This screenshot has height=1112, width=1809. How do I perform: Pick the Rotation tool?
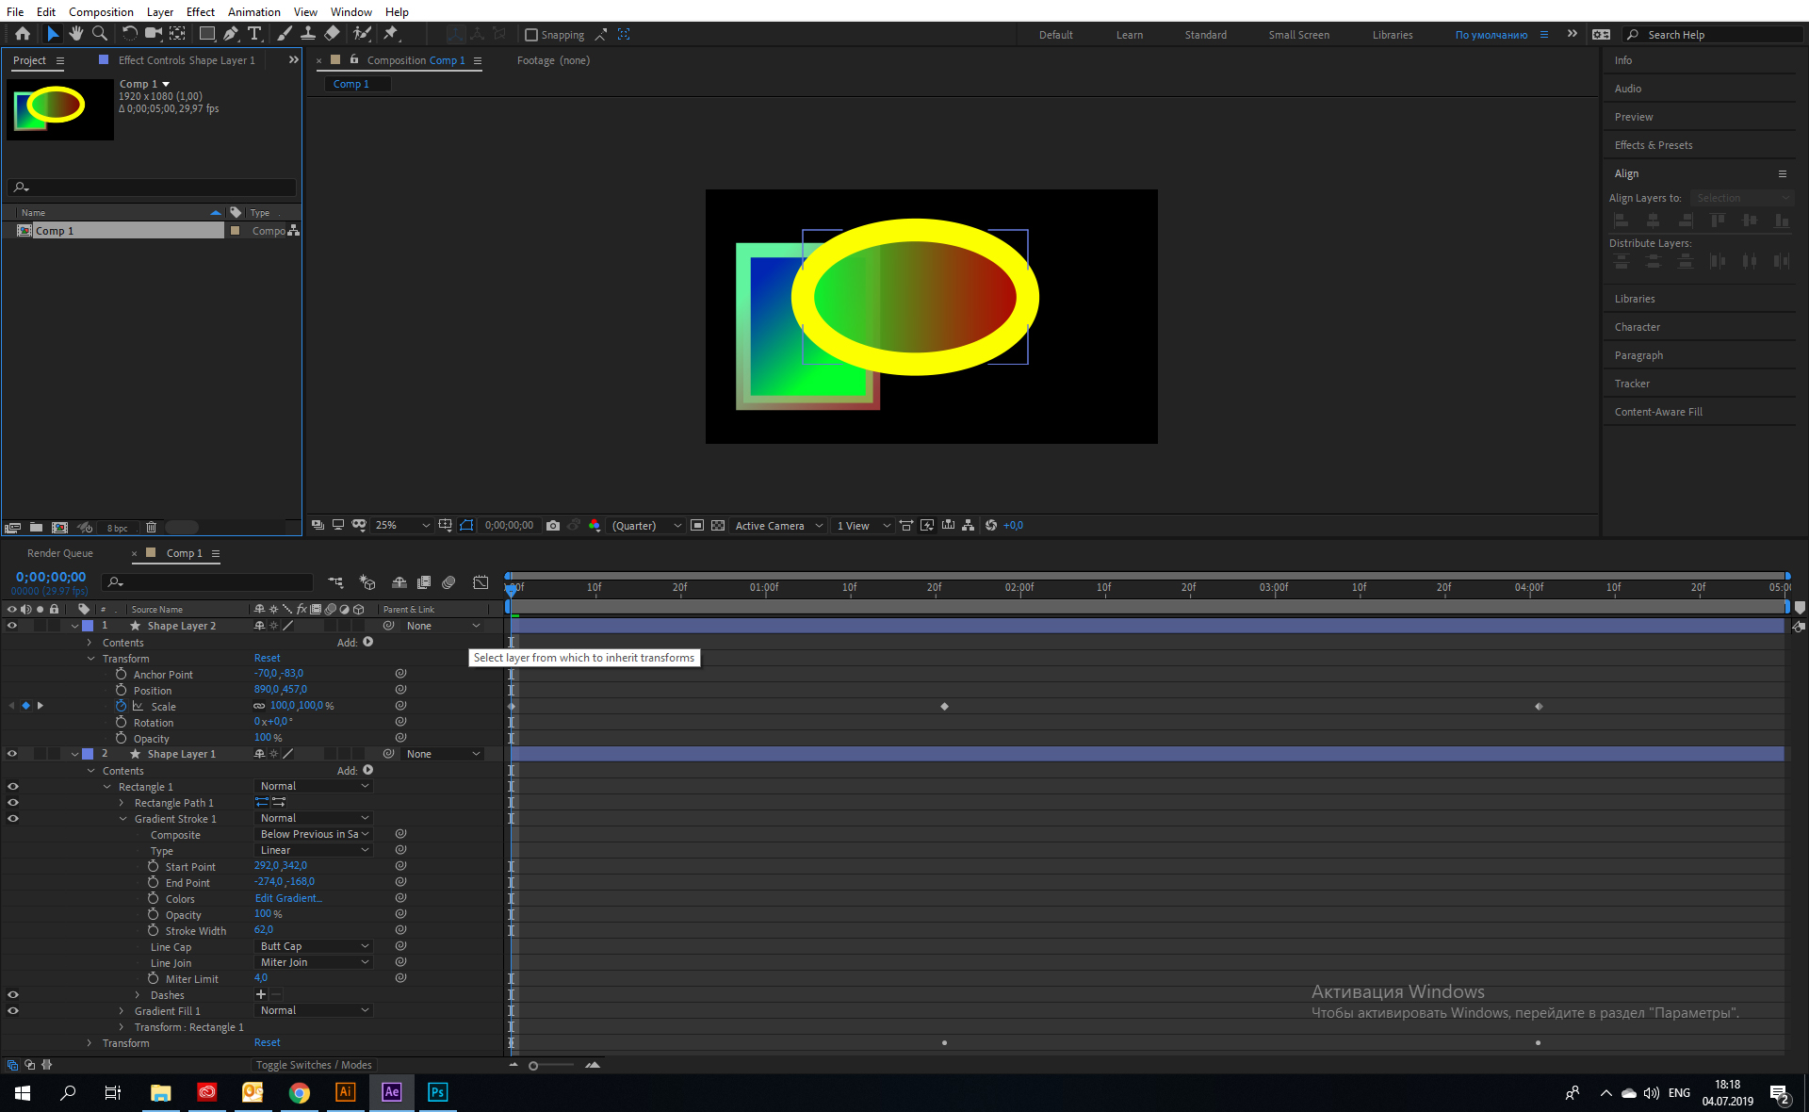(x=129, y=34)
